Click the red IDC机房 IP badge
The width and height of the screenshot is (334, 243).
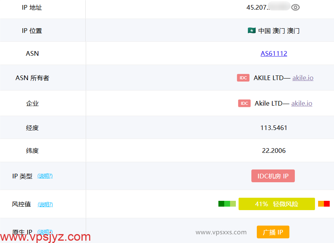click(x=273, y=176)
